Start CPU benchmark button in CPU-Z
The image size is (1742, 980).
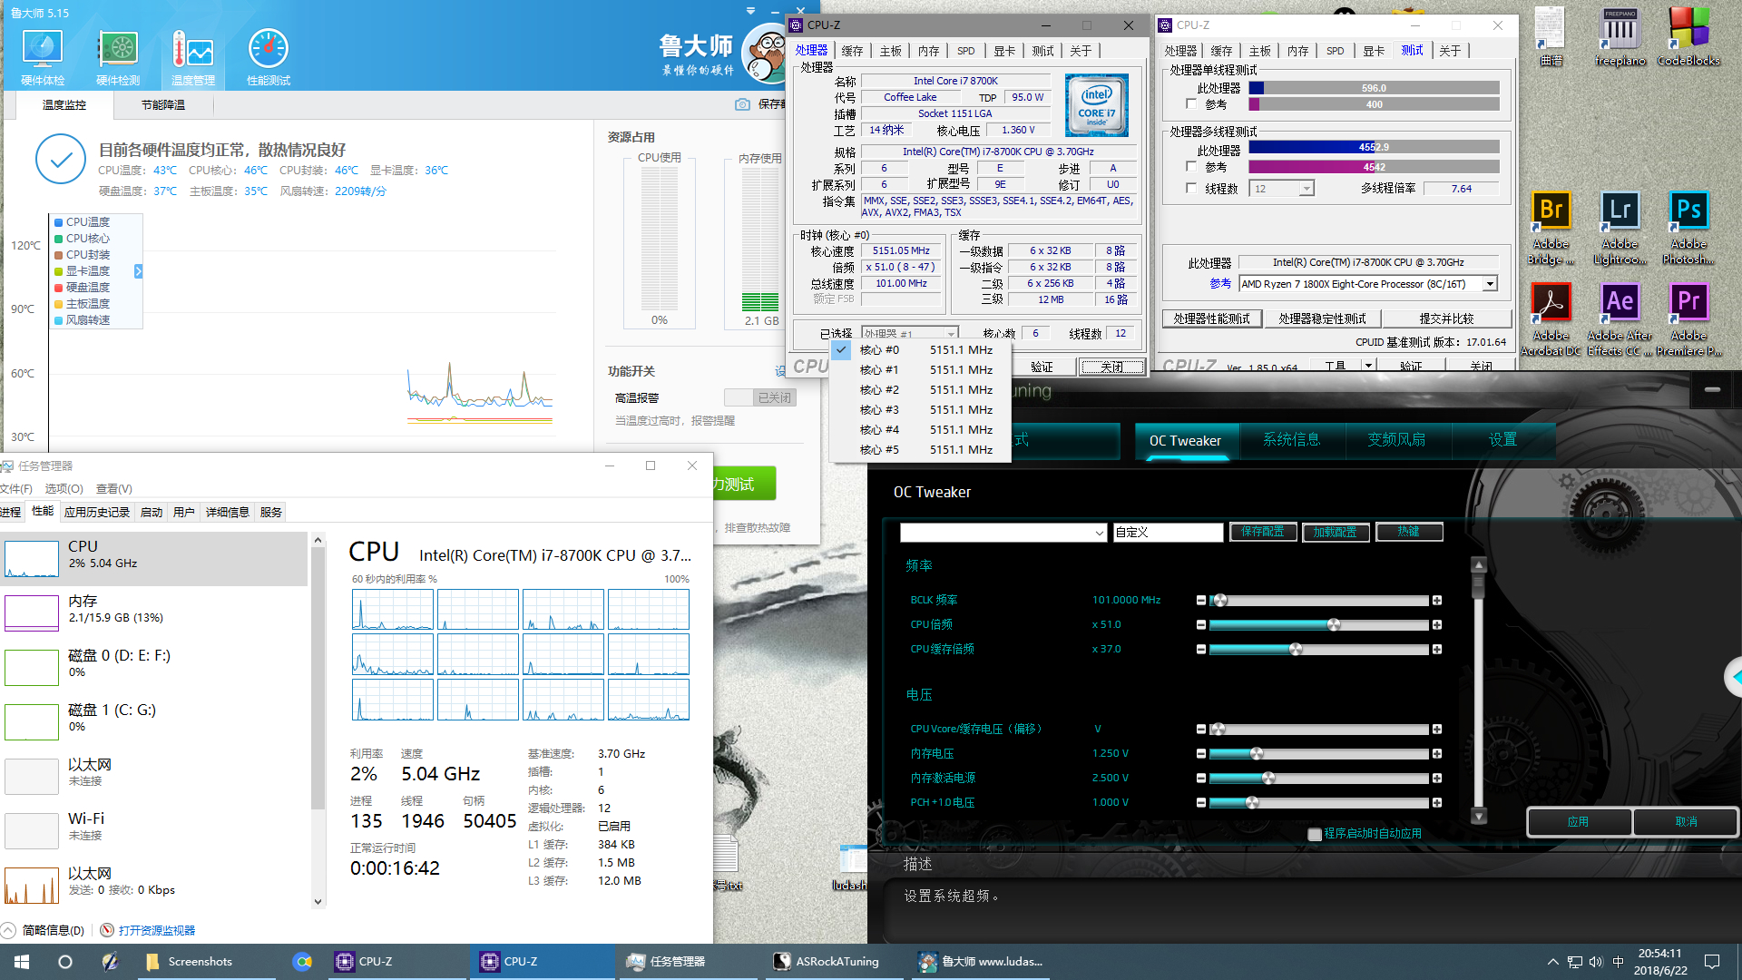[1211, 318]
